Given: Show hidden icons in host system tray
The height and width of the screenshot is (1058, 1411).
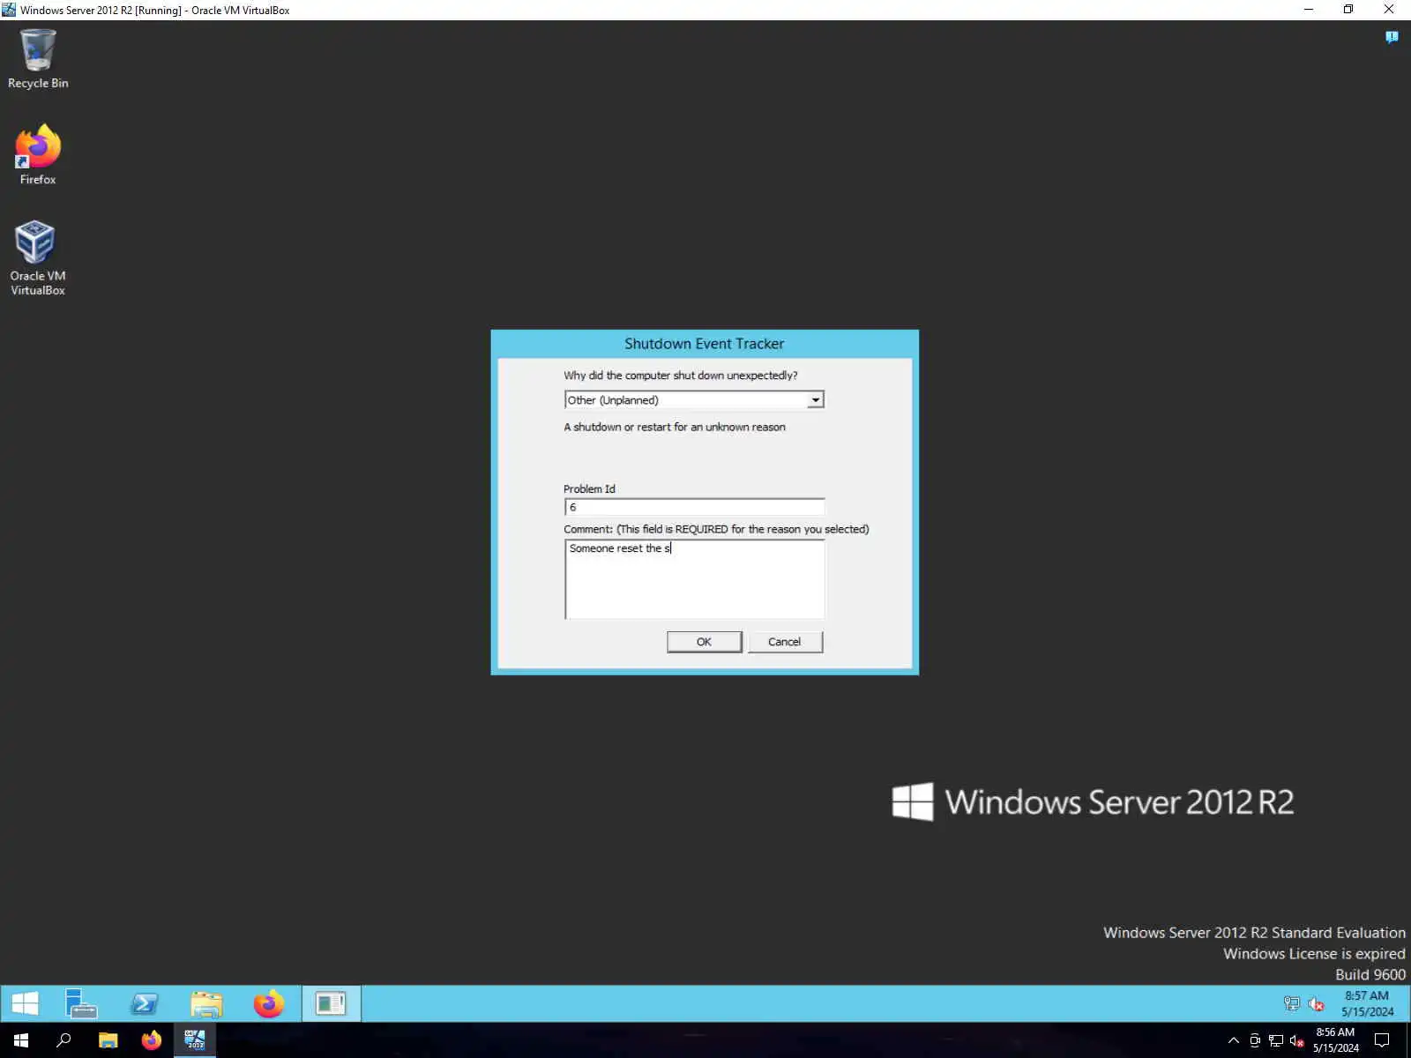Looking at the screenshot, I should tap(1234, 1040).
